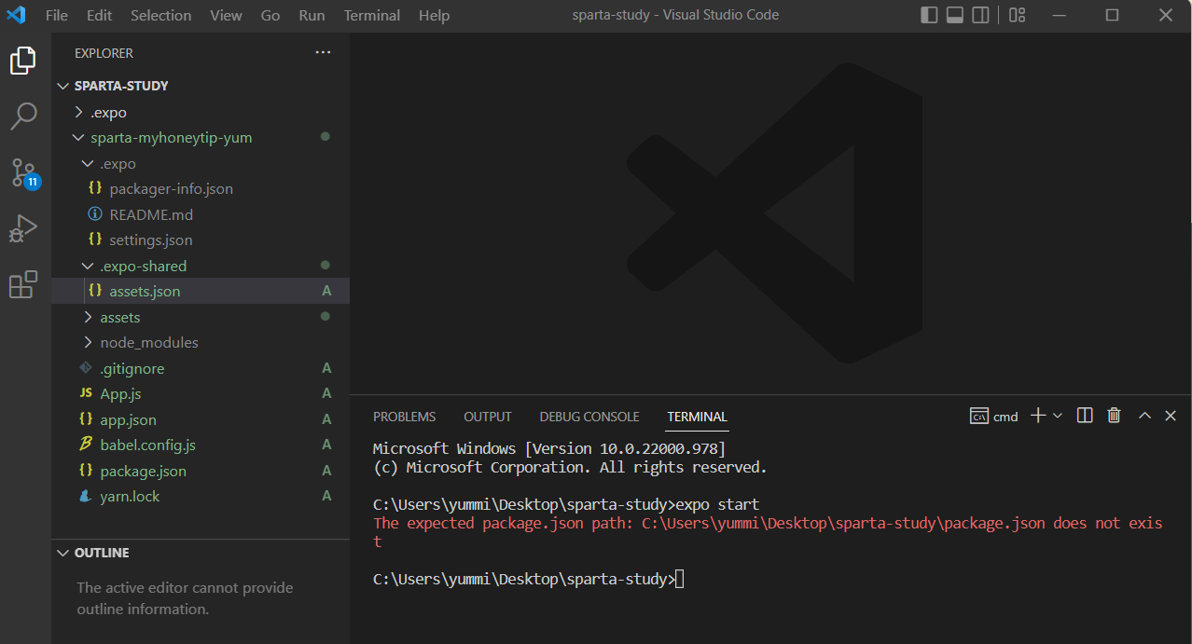Toggle secondary side bar layout icon
The width and height of the screenshot is (1192, 644).
[x=980, y=15]
